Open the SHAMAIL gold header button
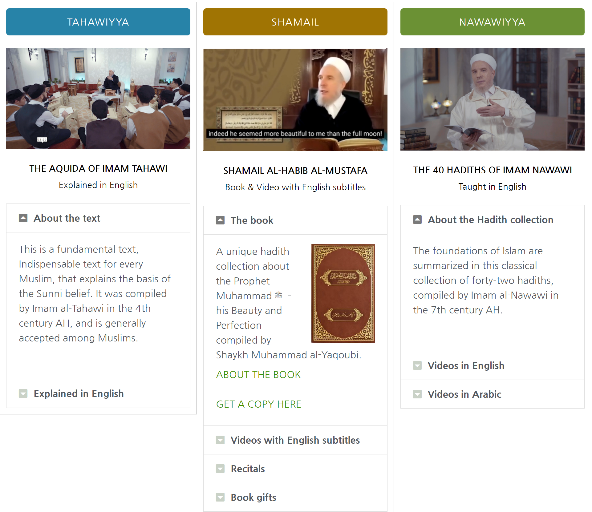 tap(295, 22)
